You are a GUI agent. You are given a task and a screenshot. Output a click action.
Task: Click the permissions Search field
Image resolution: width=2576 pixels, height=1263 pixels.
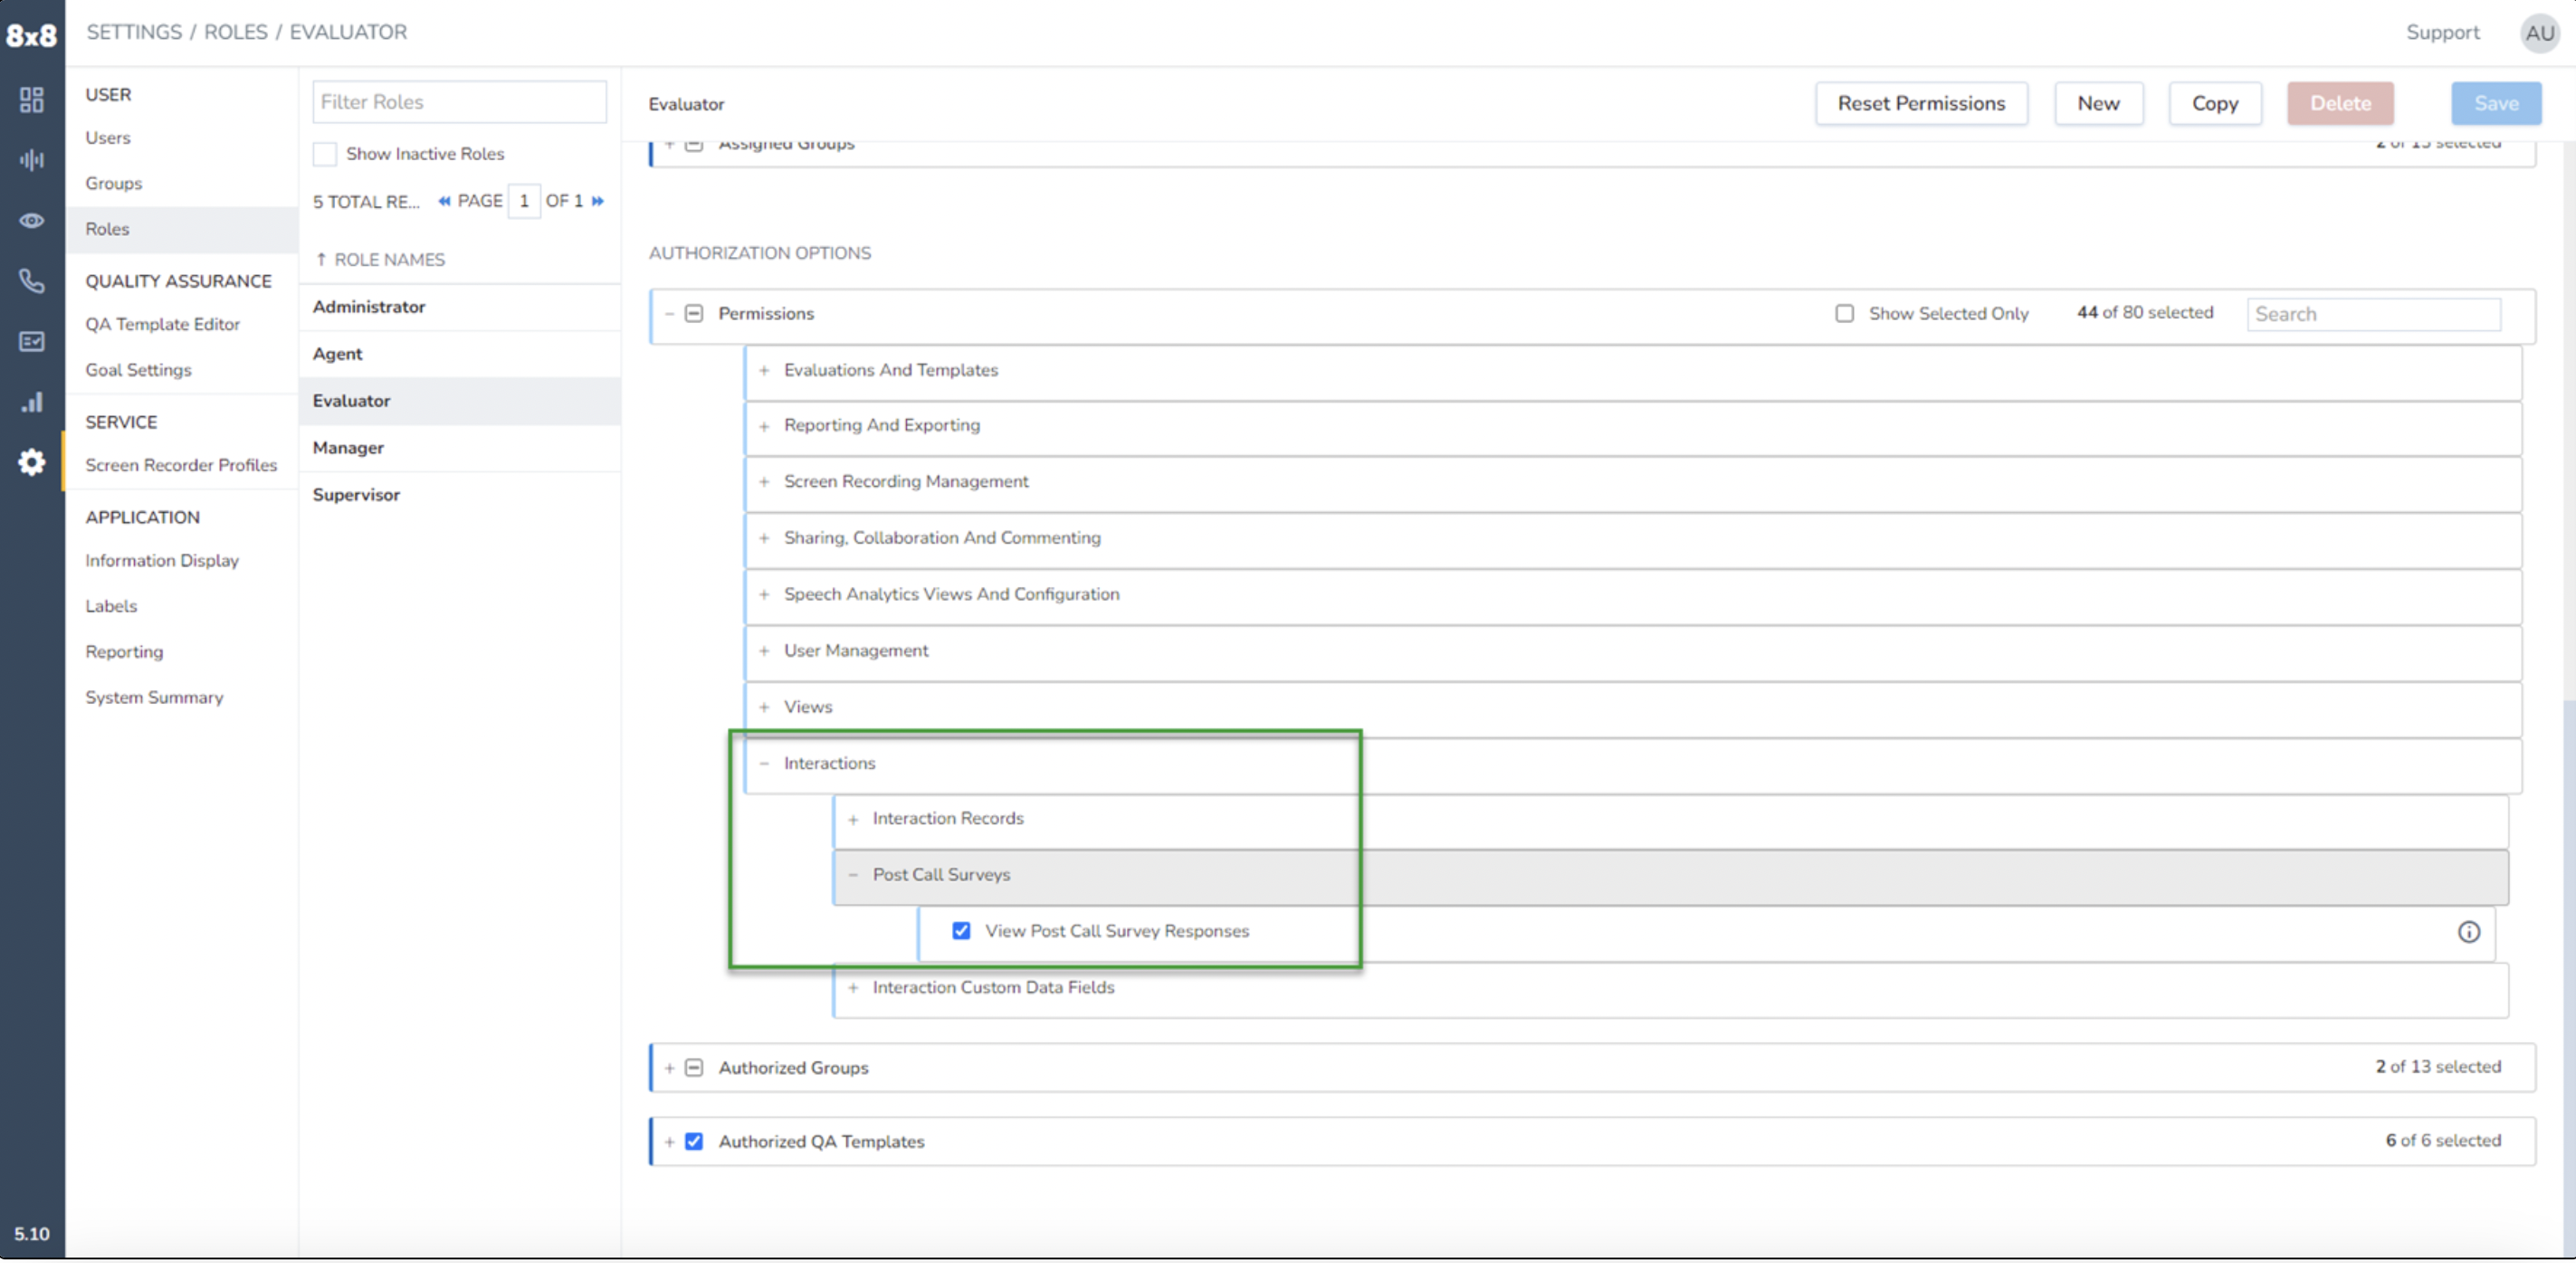[2373, 315]
